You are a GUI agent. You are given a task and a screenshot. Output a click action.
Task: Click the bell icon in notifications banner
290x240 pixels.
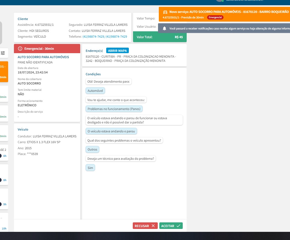coord(164,28)
